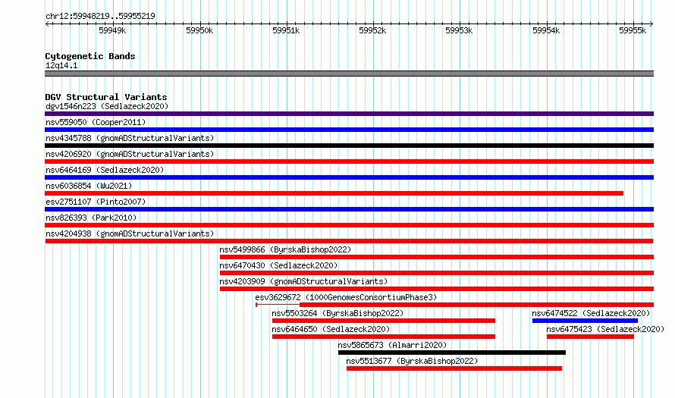Viewport: 675px width, 398px height.
Task: Open esv3629672 (1000GenomesConsortiumPhase3) label
Action: click(346, 297)
